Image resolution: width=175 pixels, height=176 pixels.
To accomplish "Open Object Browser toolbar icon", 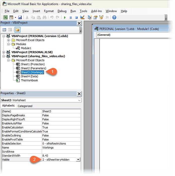I will tap(101, 17).
